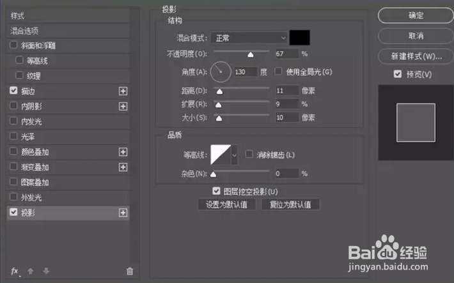
Task: Uncheck the 投影 checkbox
Action: click(x=13, y=212)
